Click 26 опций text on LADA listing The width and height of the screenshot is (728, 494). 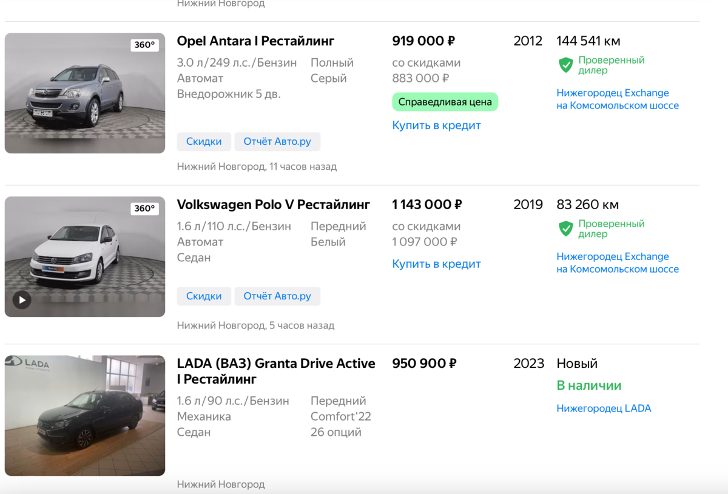pyautogui.click(x=336, y=432)
